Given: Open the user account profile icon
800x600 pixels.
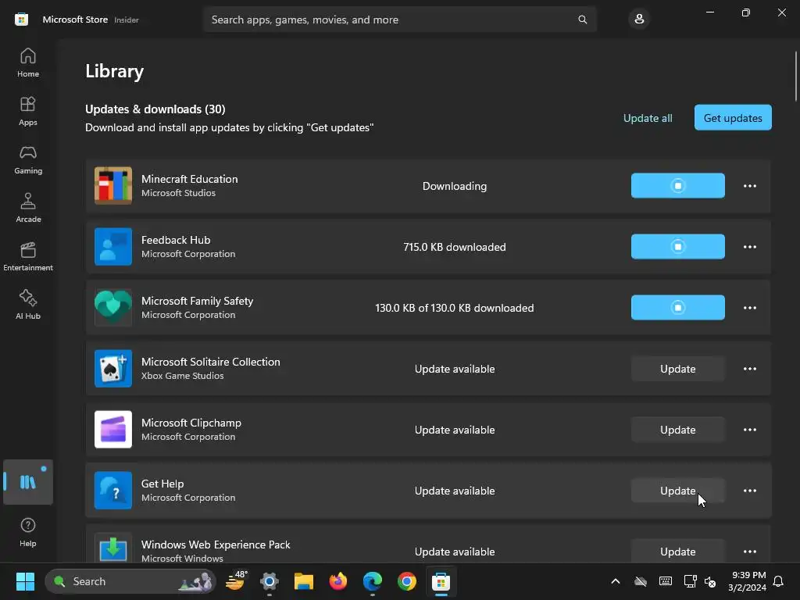Looking at the screenshot, I should pos(639,20).
